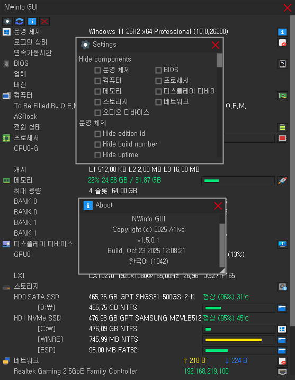Check the 오디오 디바이스 hide checkbox in Settings
The width and height of the screenshot is (295, 380).
[x=97, y=113]
